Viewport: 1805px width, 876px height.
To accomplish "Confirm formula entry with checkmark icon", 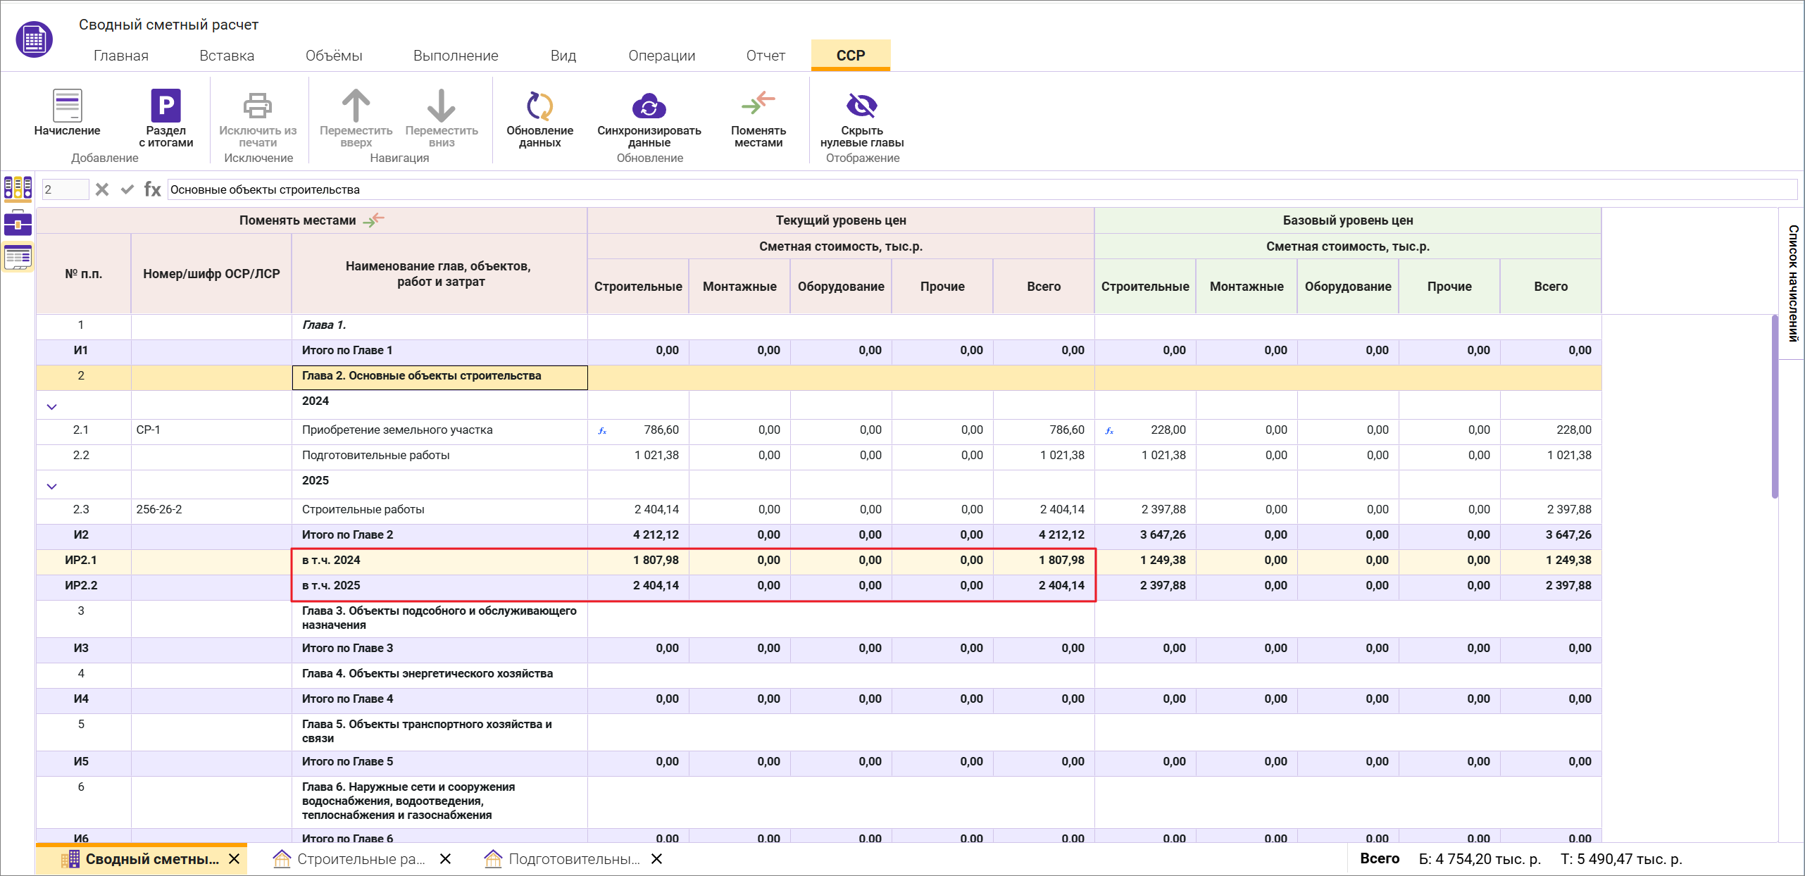I will [127, 189].
